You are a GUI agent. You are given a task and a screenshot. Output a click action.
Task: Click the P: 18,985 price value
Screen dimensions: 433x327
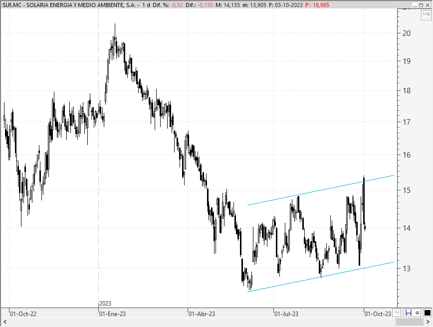click(317, 5)
